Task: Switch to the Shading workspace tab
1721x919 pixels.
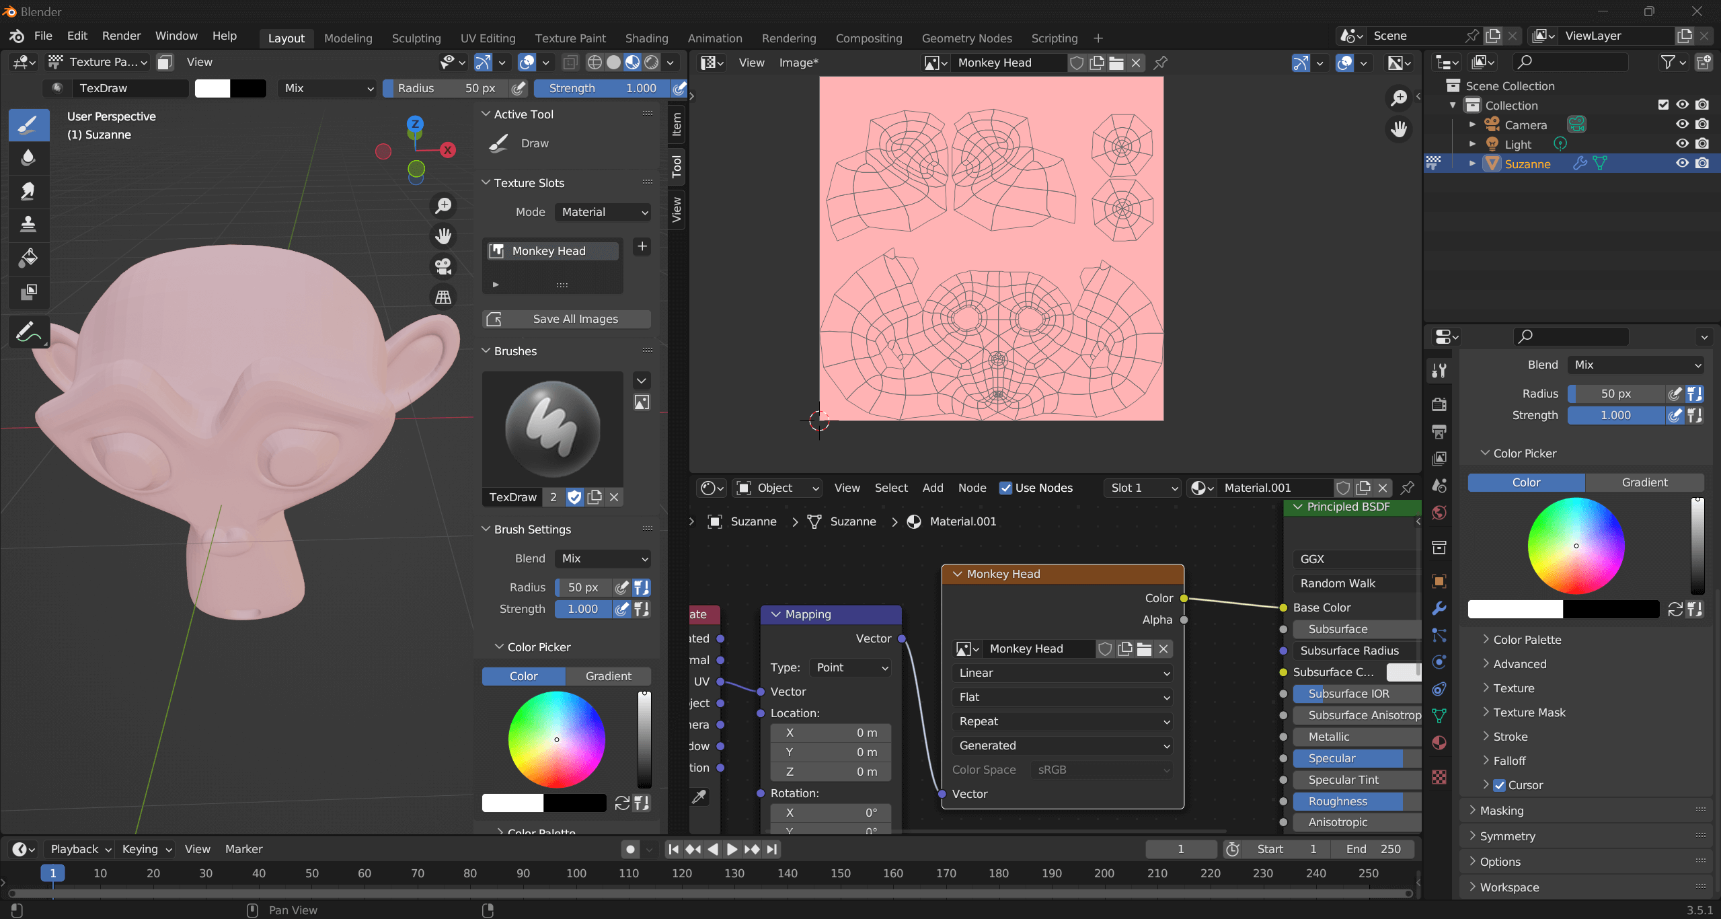Action: 646,38
